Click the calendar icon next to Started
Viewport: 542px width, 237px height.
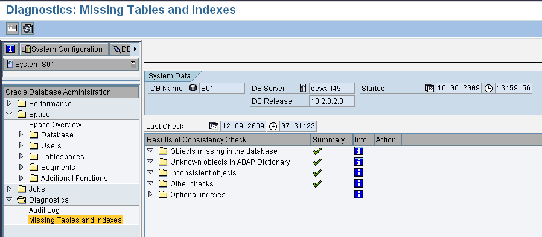pos(429,89)
